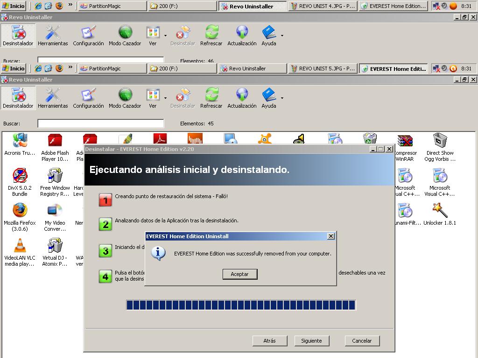Open Herramientas in toolbar above Elementos: 45
Image resolution: width=478 pixels, height=358 pixels.
click(53, 98)
